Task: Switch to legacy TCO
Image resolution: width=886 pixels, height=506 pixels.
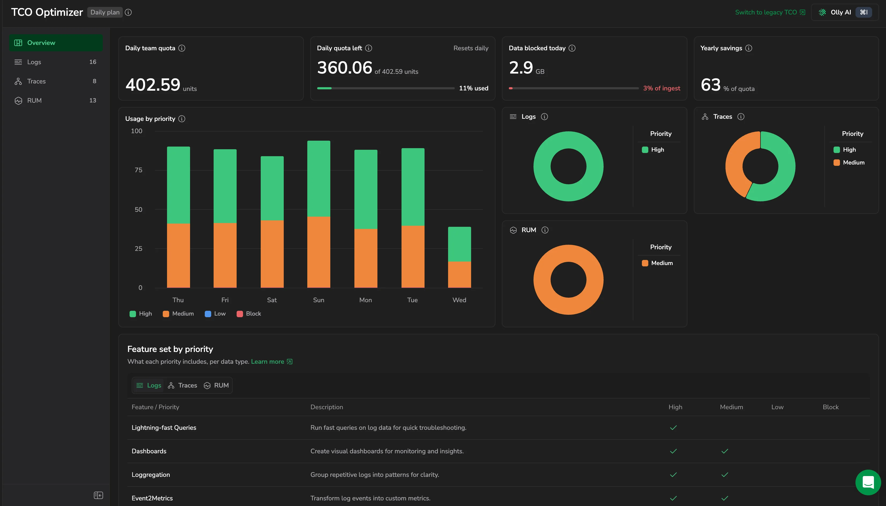Action: [x=770, y=12]
